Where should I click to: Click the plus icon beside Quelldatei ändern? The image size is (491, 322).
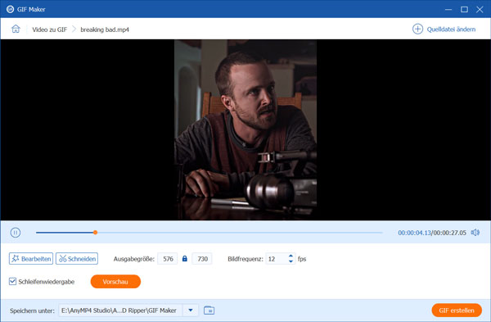(417, 29)
